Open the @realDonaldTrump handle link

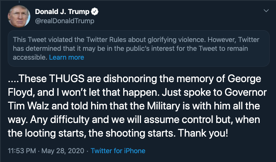[65, 21]
